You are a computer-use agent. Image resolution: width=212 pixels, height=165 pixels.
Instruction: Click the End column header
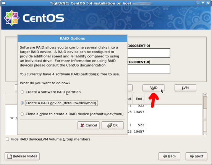point(139,99)
